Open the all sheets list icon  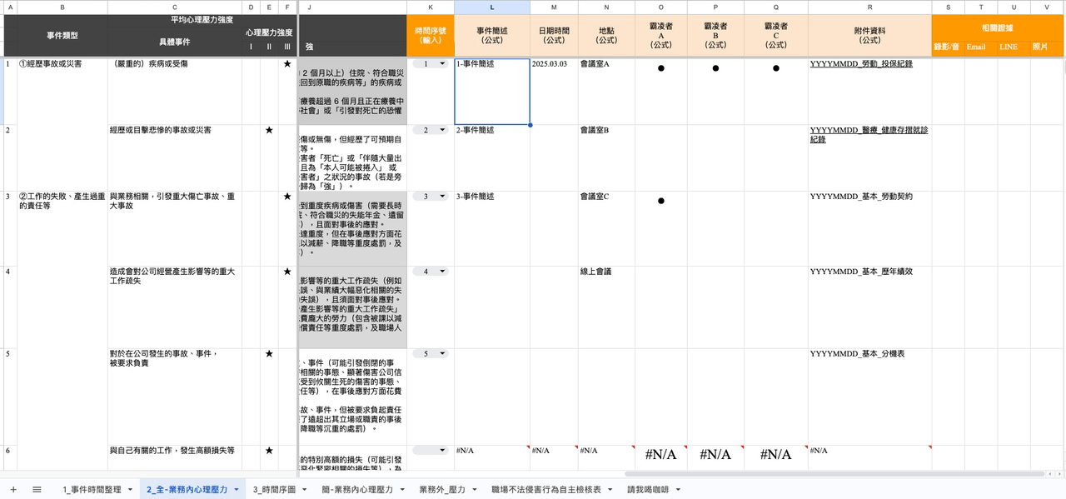click(x=37, y=490)
